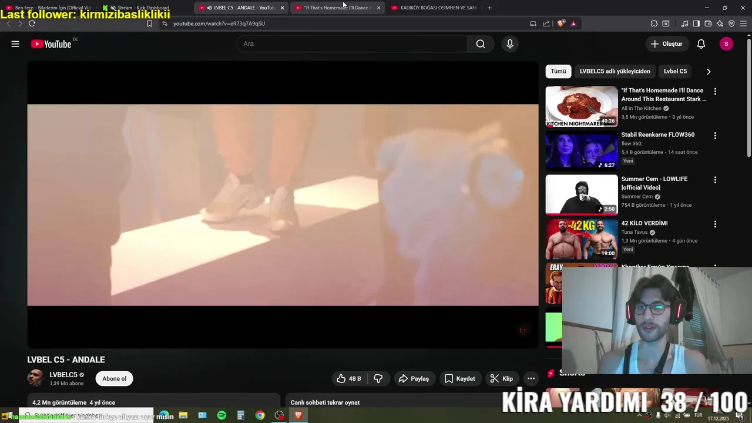Like the video with thumbs up

click(349, 379)
